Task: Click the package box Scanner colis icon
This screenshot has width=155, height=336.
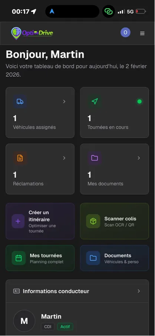Action: [93, 221]
